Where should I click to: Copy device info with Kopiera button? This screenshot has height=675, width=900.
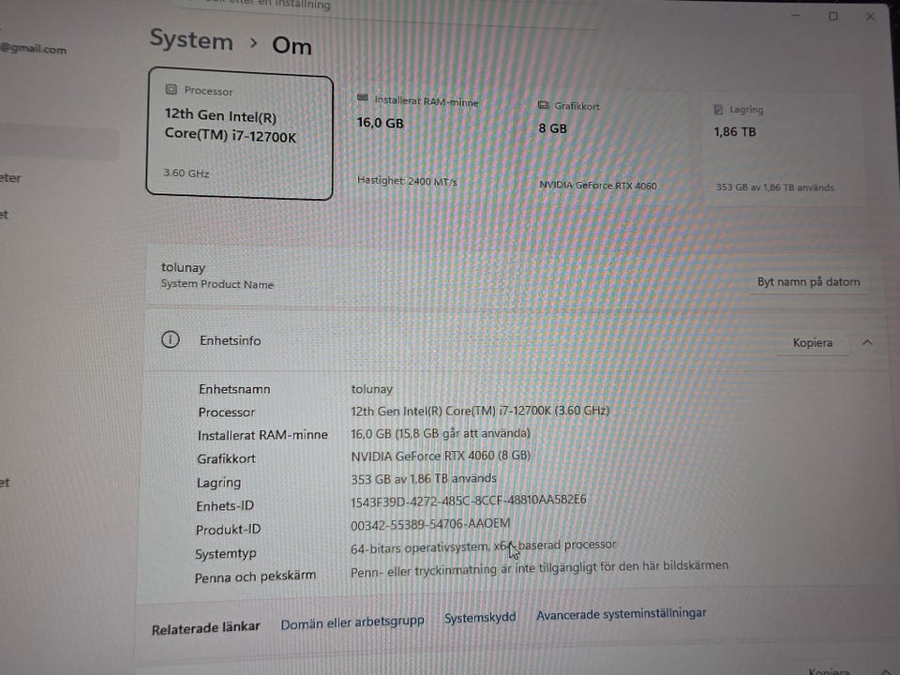tap(813, 343)
